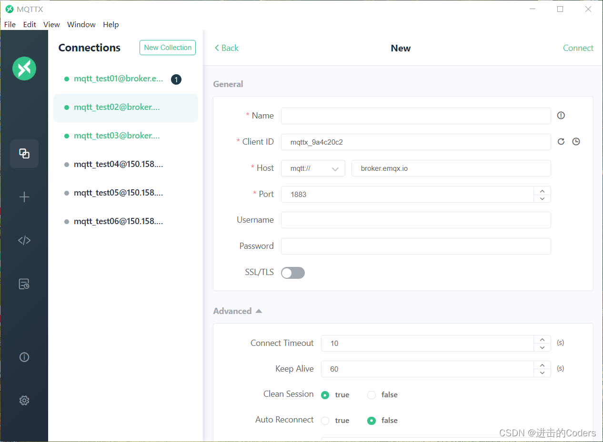Open the Window menu
The height and width of the screenshot is (442, 603).
(x=81, y=25)
